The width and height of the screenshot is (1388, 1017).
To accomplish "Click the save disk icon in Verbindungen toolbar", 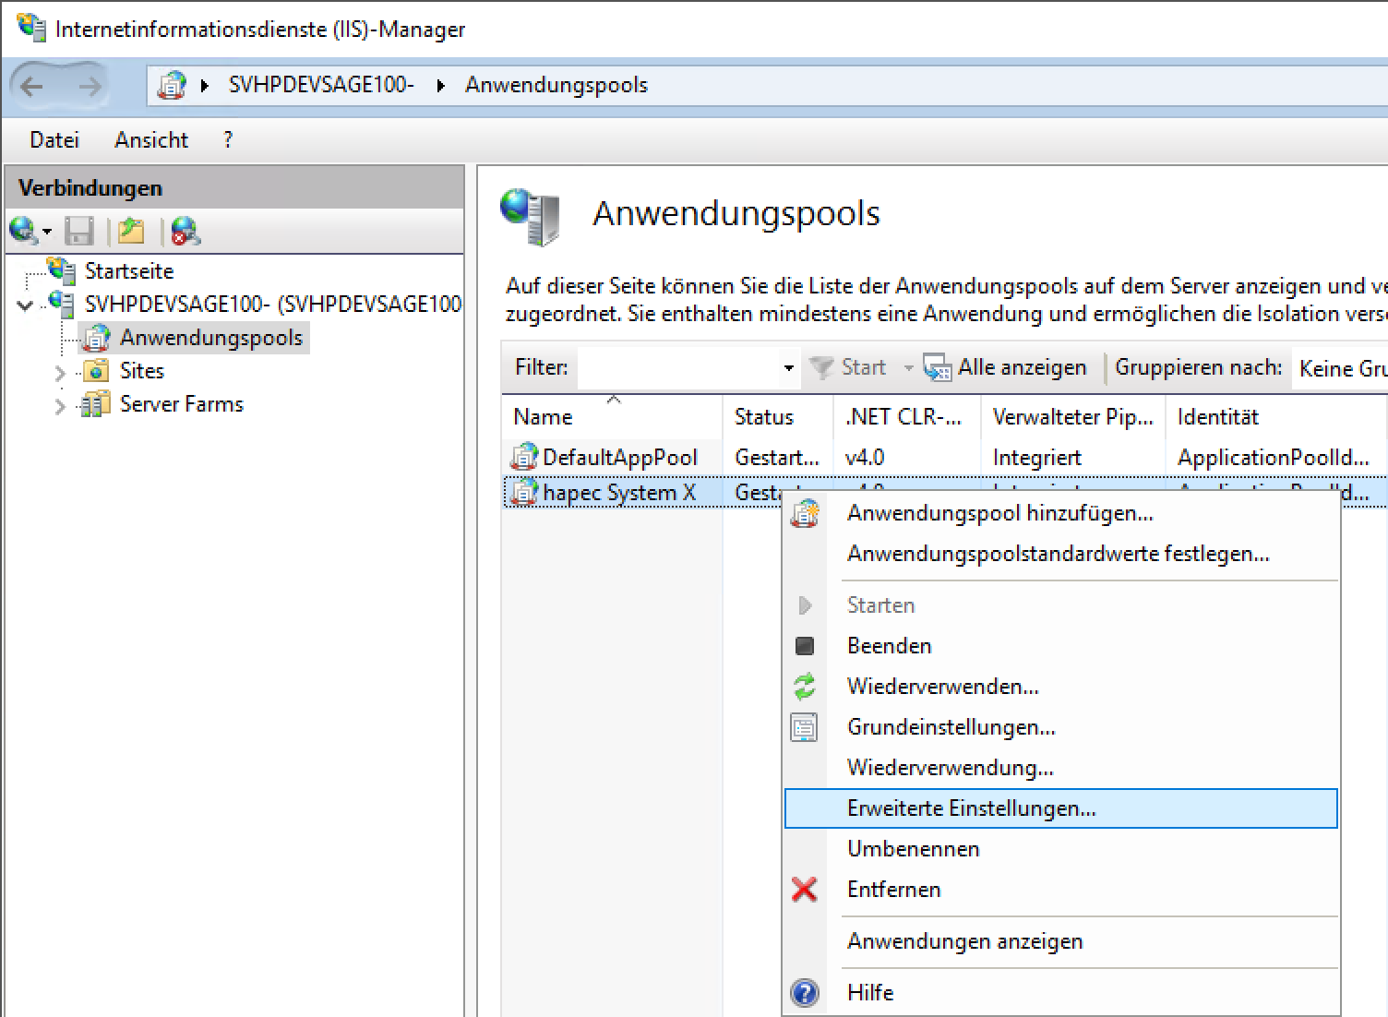I will 79,231.
